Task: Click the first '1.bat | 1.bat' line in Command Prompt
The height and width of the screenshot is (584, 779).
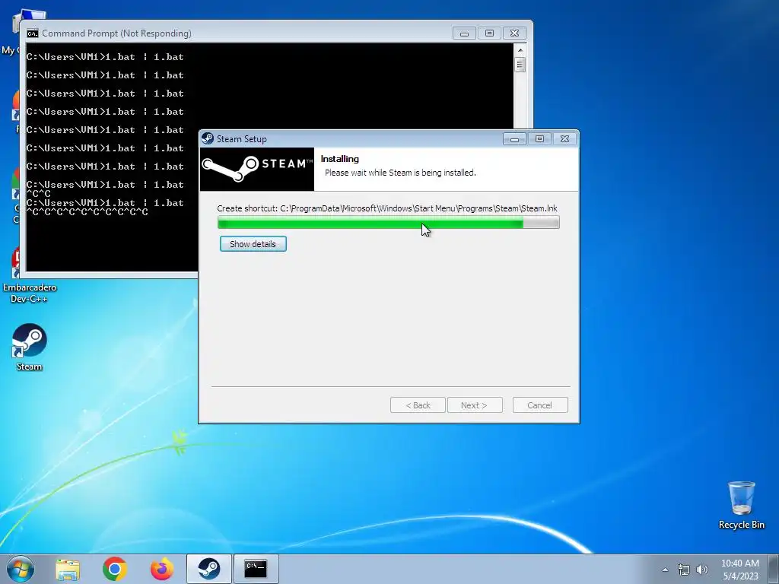Action: pyautogui.click(x=105, y=56)
